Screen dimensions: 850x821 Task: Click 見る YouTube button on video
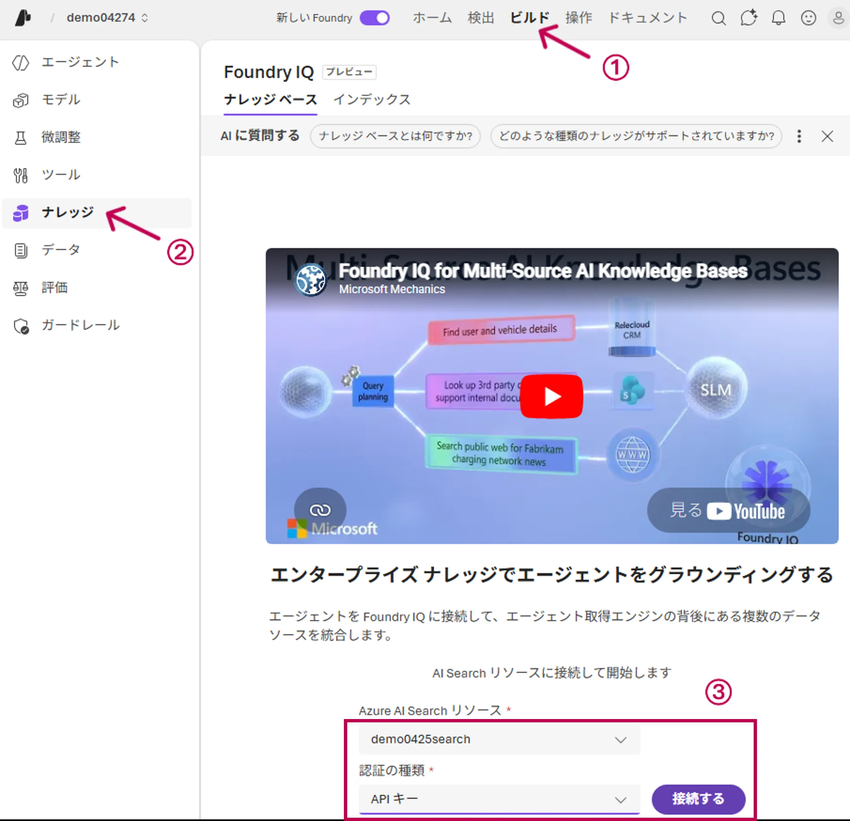728,510
